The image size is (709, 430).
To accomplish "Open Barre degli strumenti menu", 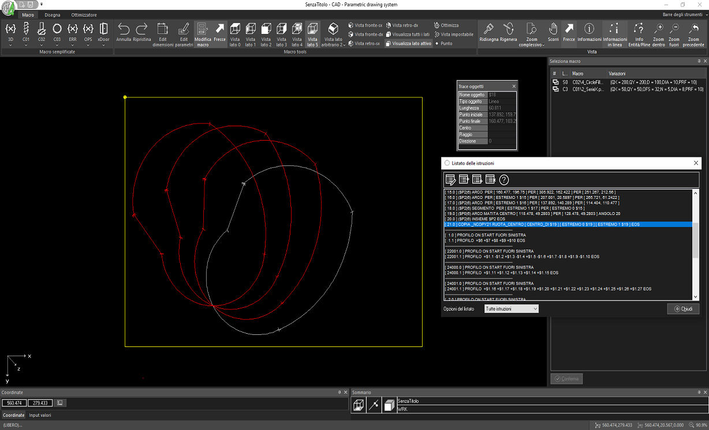I will [684, 14].
